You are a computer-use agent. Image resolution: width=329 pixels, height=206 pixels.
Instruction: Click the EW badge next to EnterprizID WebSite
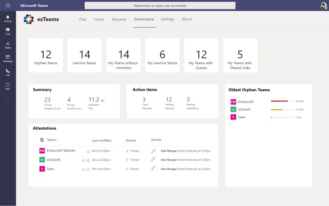click(42, 151)
